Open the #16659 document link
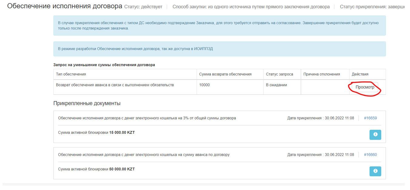410x190 pixels. click(370, 118)
